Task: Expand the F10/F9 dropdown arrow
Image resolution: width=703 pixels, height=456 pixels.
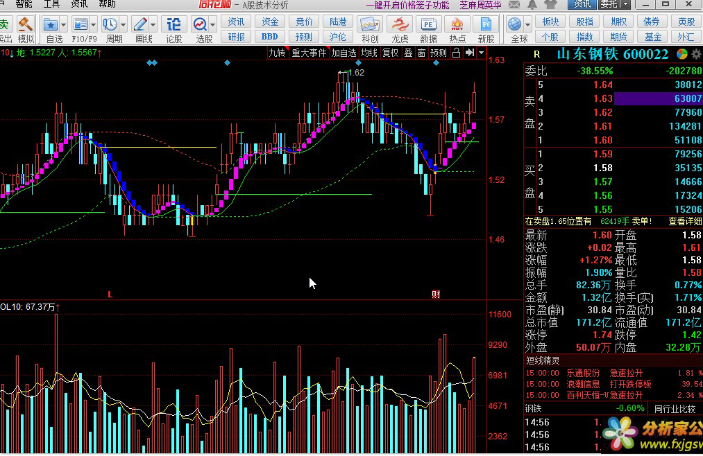Action: tap(93, 25)
